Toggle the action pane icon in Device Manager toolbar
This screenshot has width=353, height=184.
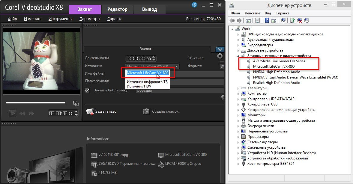pyautogui.click(x=274, y=21)
